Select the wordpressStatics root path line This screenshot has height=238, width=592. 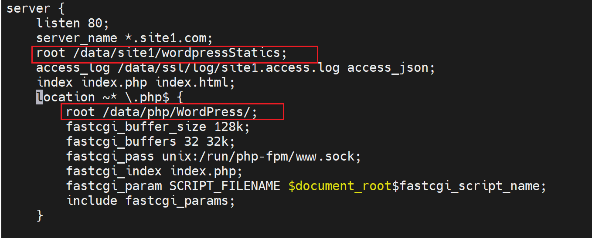click(x=162, y=53)
